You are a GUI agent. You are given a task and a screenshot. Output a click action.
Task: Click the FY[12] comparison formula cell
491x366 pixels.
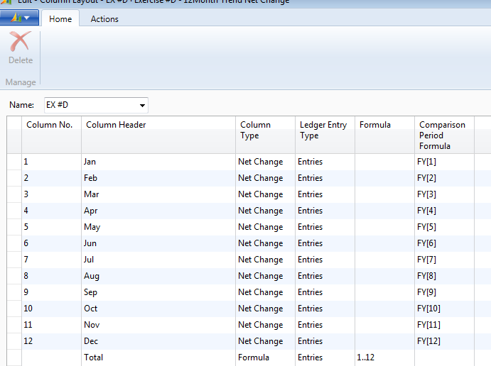coord(443,341)
